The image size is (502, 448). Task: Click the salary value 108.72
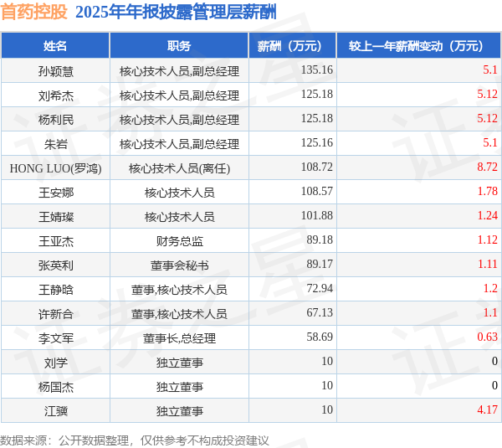click(x=317, y=167)
